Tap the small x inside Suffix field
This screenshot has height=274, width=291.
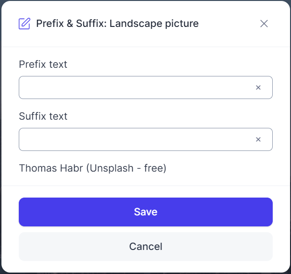tap(258, 139)
